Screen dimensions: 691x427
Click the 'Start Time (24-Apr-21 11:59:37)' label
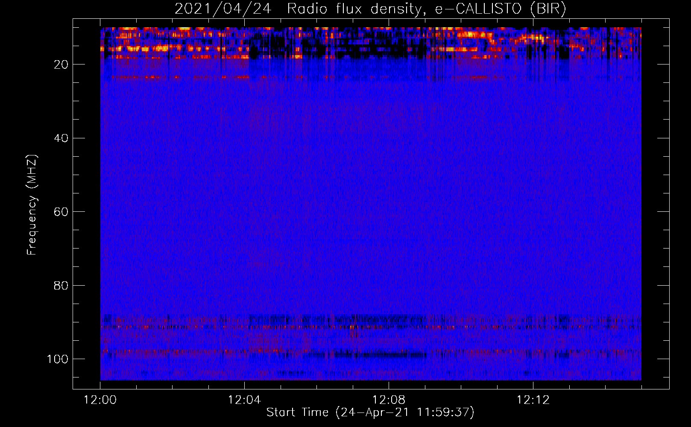point(370,412)
